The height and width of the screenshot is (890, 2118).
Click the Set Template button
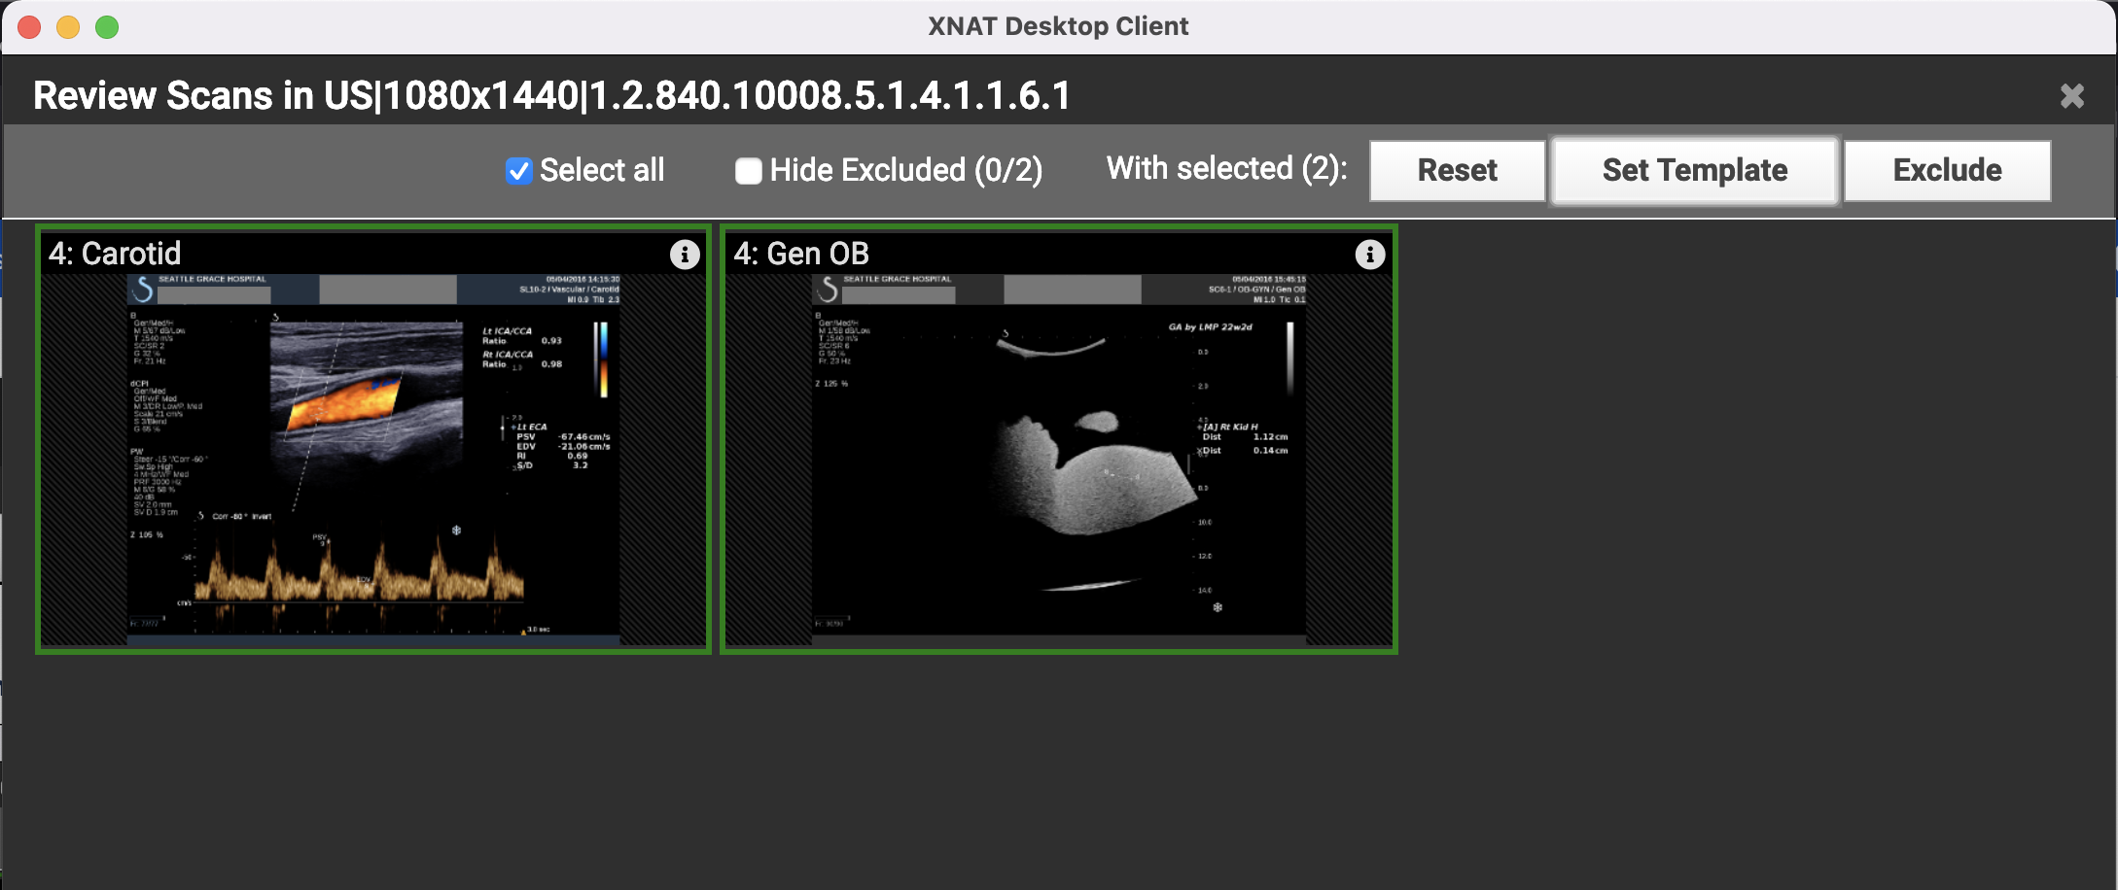[1694, 171]
